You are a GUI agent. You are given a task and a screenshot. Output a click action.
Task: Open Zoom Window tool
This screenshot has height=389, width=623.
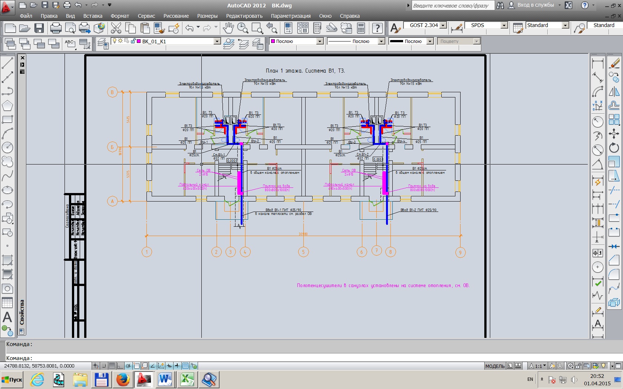click(x=257, y=28)
